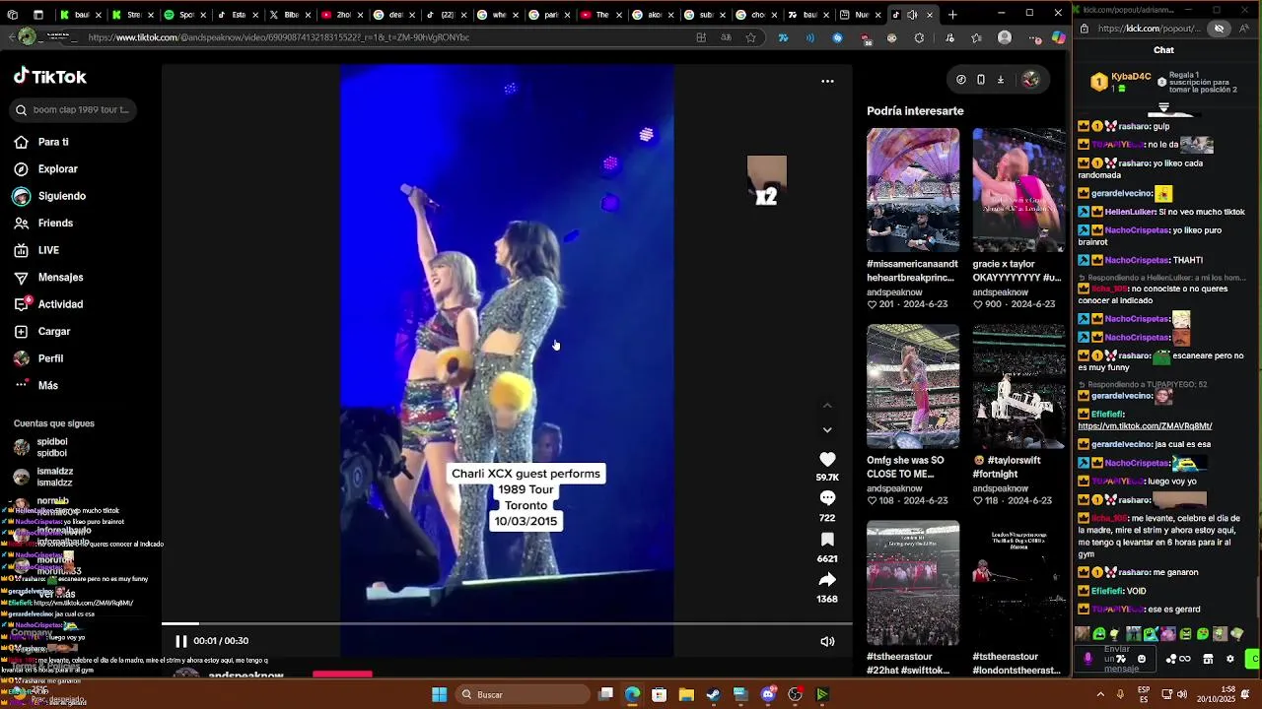This screenshot has height=709, width=1262.
Task: Click taskbar Buscar search box
Action: coord(523,695)
